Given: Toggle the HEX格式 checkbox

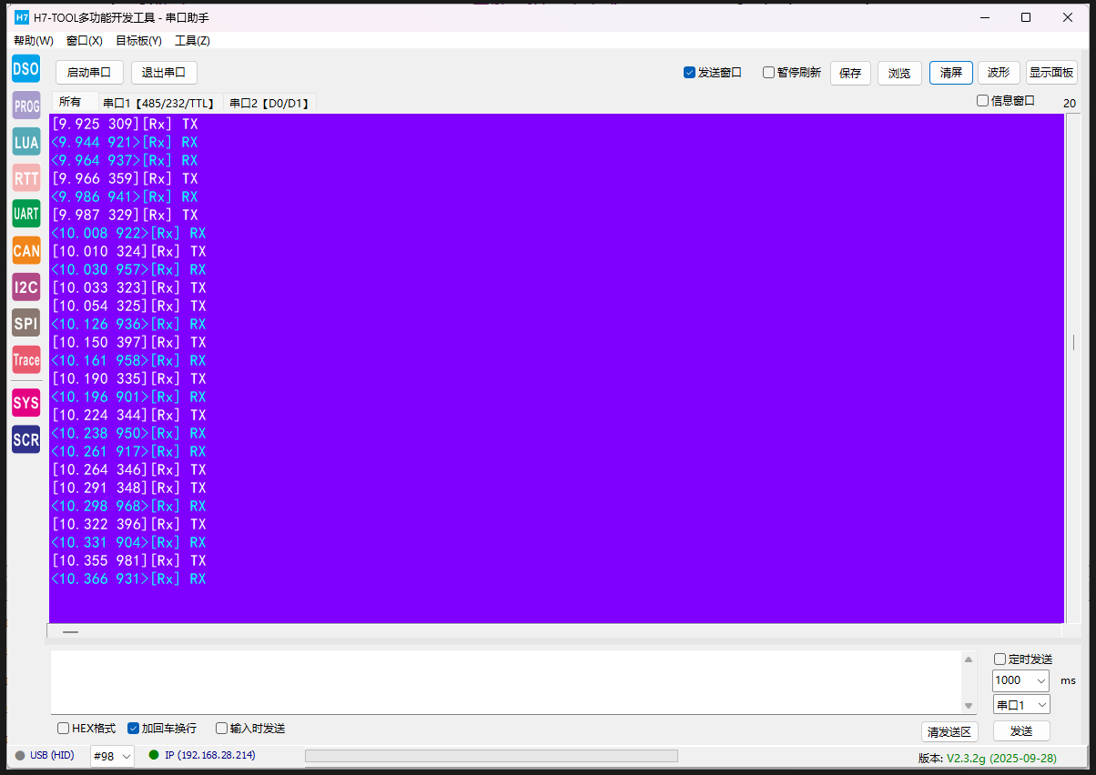Looking at the screenshot, I should (64, 729).
